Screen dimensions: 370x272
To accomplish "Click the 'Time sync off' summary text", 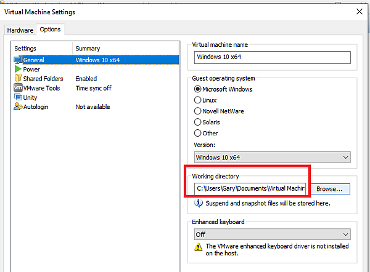I will 94,88.
